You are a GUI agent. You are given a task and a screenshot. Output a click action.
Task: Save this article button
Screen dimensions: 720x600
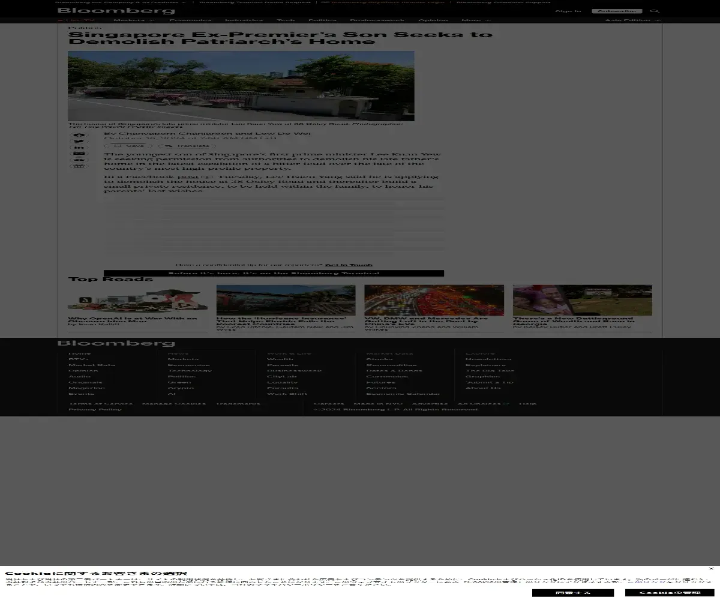click(129, 146)
